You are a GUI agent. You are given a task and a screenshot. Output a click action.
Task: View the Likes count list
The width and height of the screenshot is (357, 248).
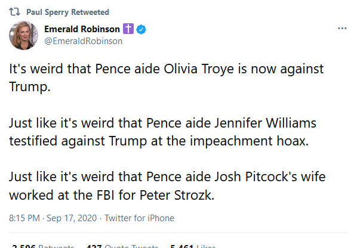point(193,246)
